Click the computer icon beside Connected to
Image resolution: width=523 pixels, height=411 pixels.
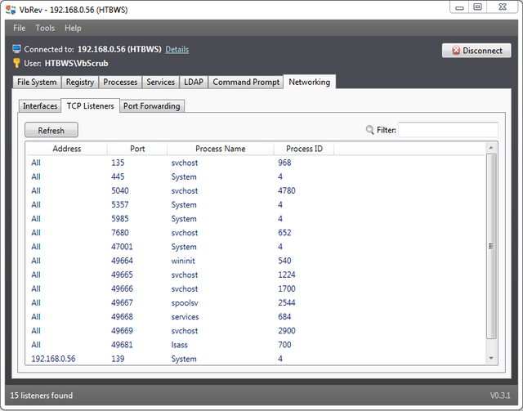coord(16,50)
